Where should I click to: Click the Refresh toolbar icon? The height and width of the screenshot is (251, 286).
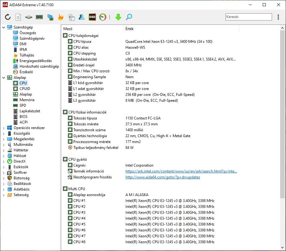coord(8,17)
